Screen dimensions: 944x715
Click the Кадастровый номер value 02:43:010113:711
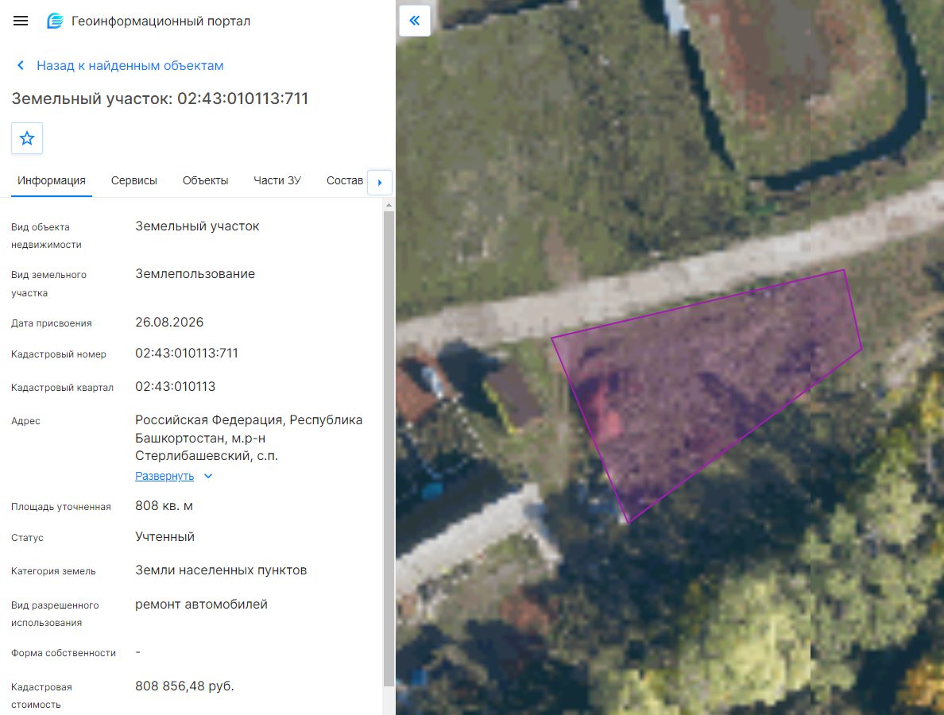pos(187,354)
